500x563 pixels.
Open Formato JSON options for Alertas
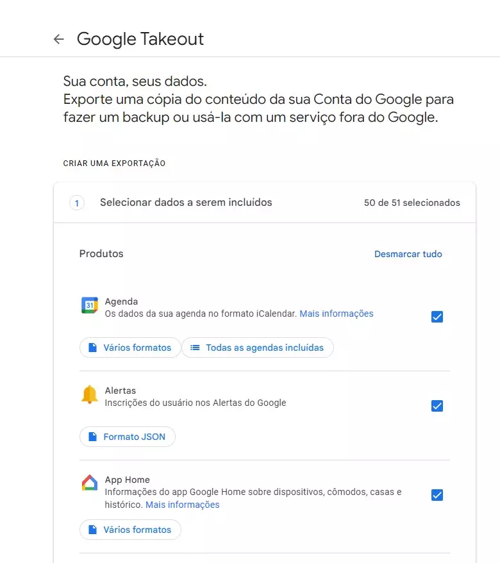pyautogui.click(x=128, y=437)
